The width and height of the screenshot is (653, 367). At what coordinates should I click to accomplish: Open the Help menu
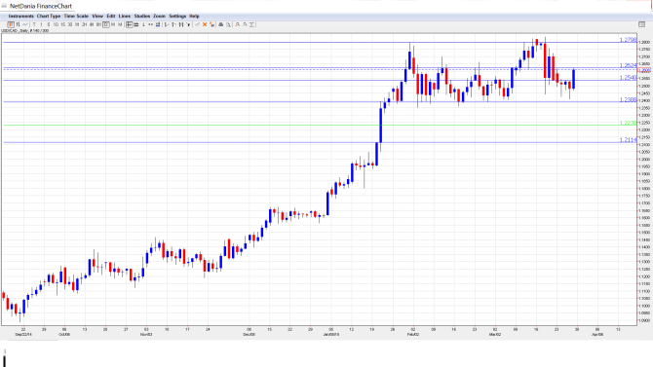point(194,17)
